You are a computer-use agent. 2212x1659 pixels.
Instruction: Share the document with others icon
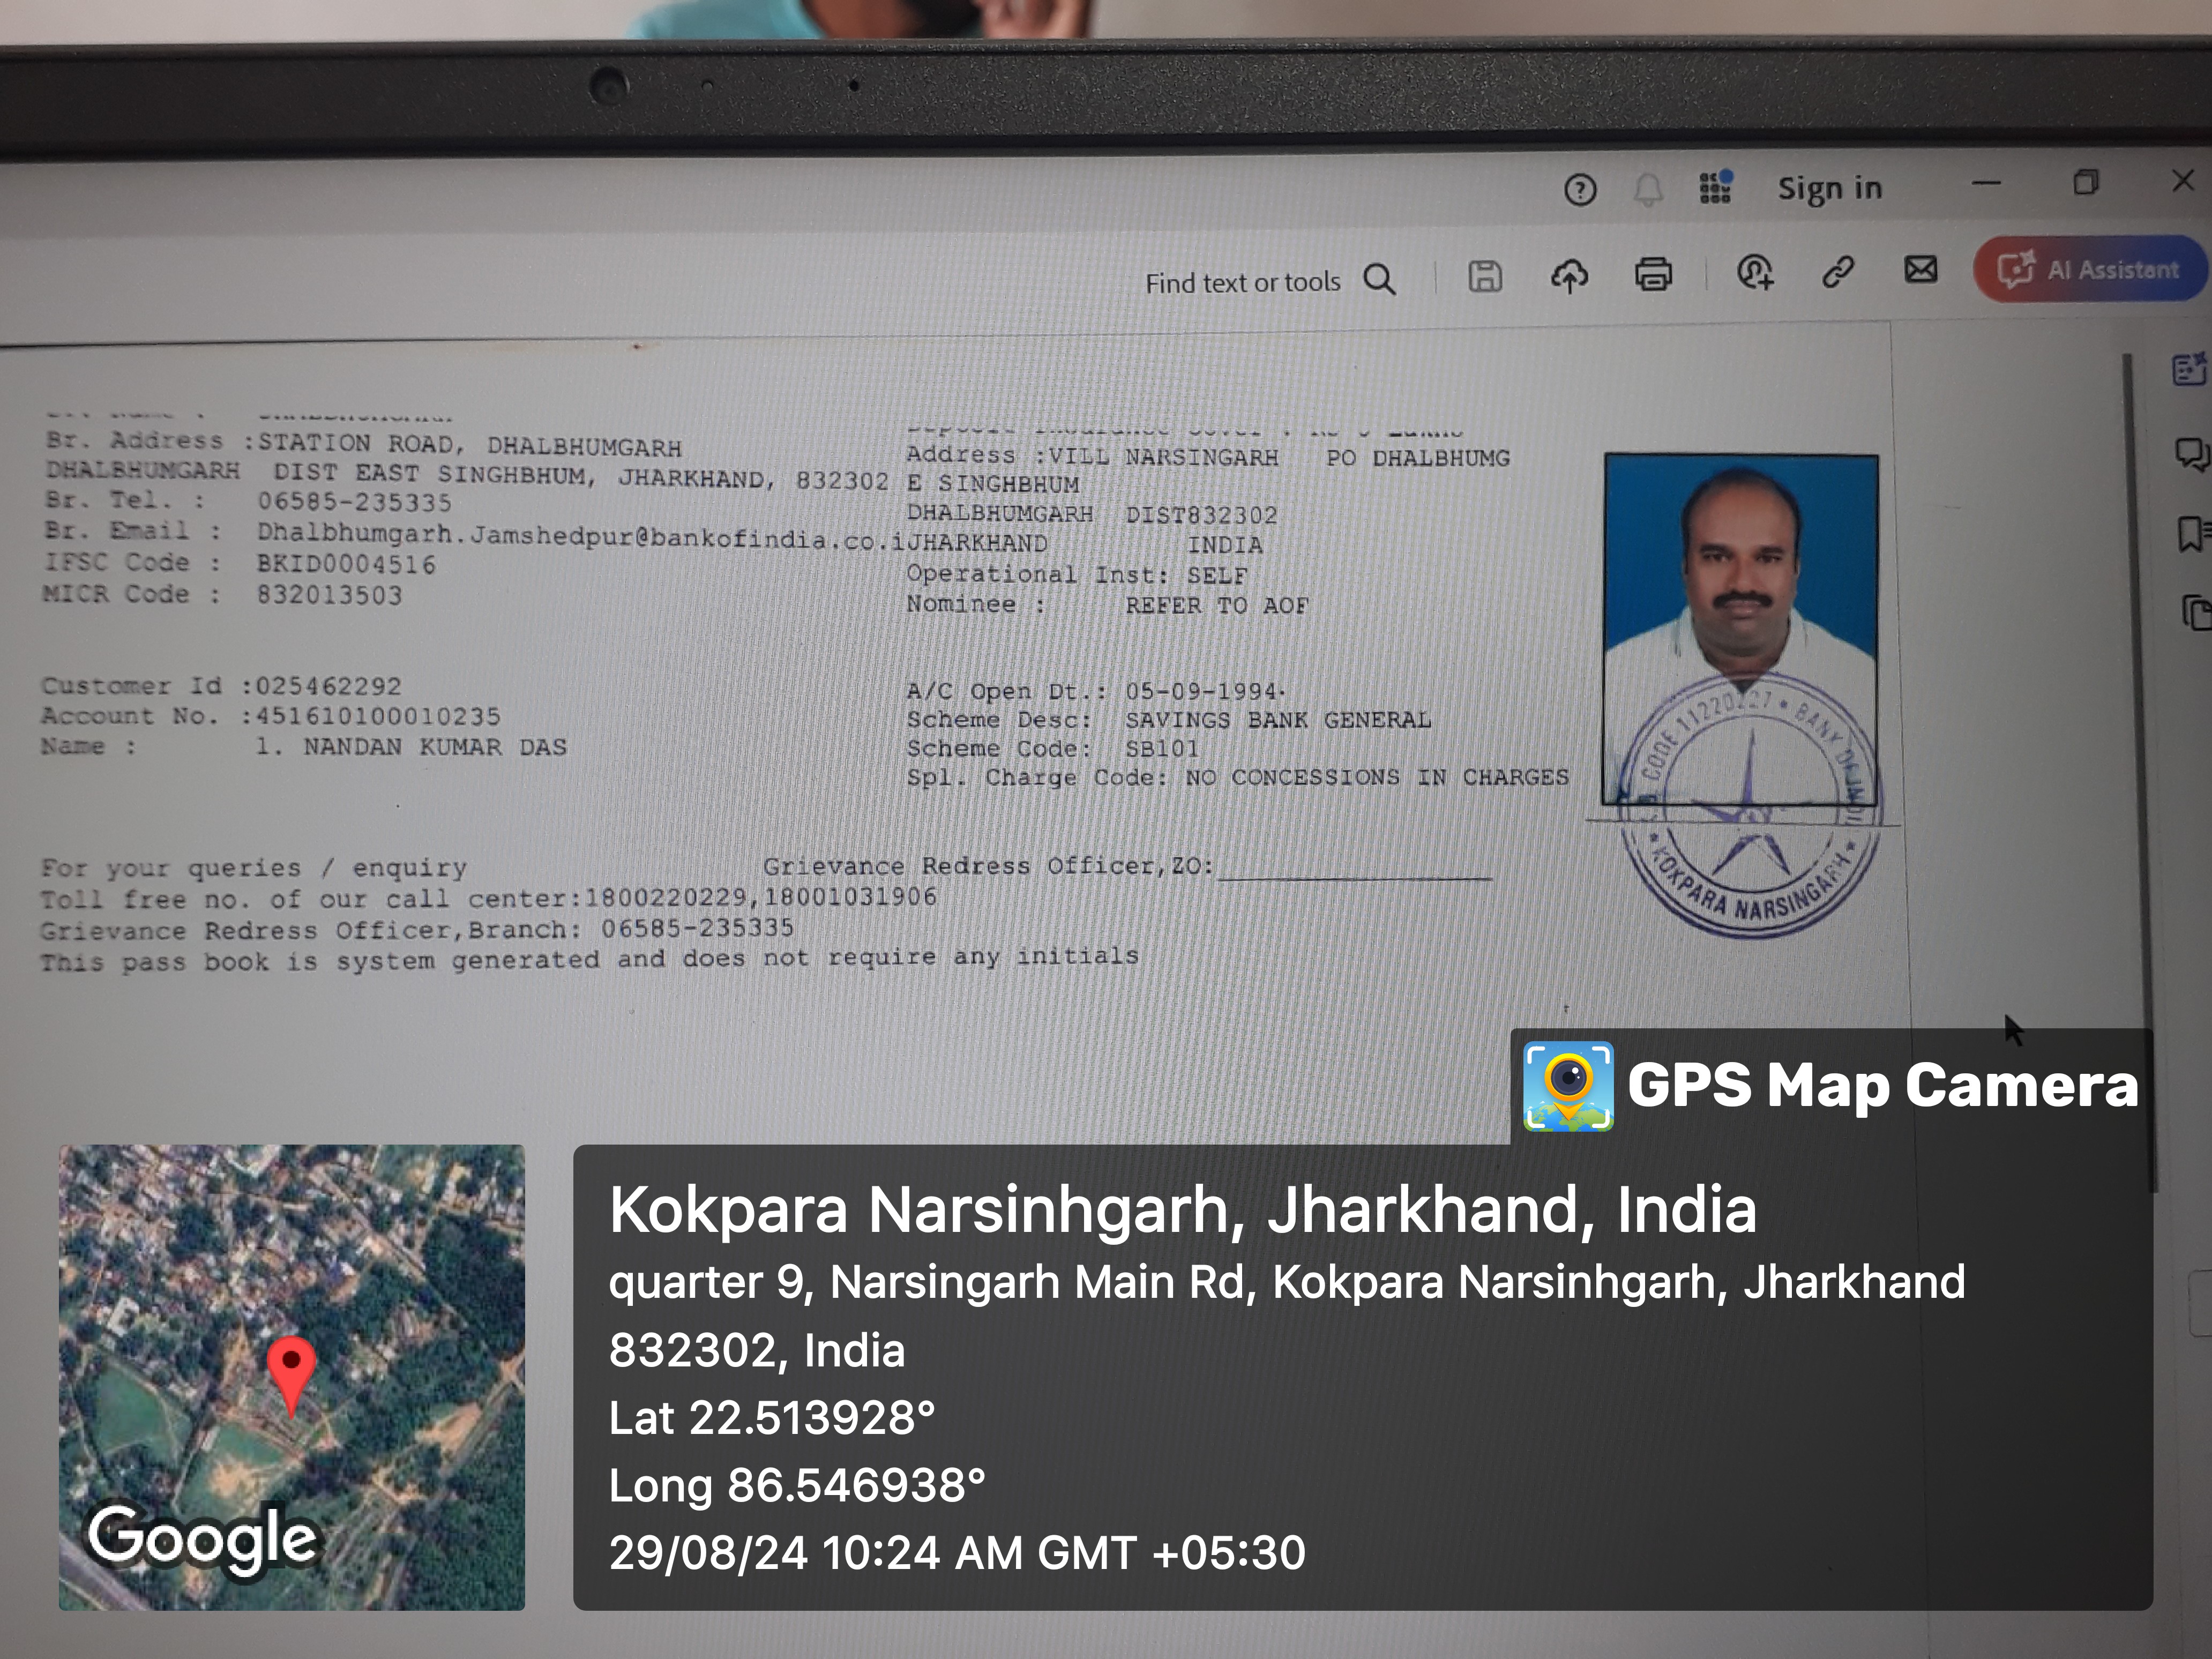coord(1755,272)
